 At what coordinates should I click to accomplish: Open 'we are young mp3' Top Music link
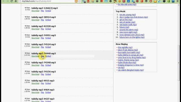click(128, 14)
